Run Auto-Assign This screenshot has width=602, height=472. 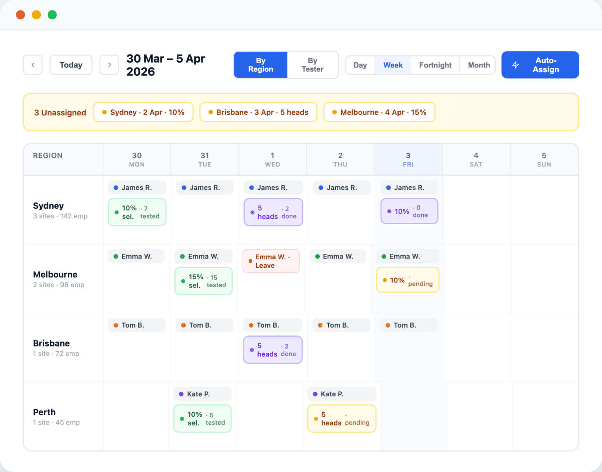(540, 65)
